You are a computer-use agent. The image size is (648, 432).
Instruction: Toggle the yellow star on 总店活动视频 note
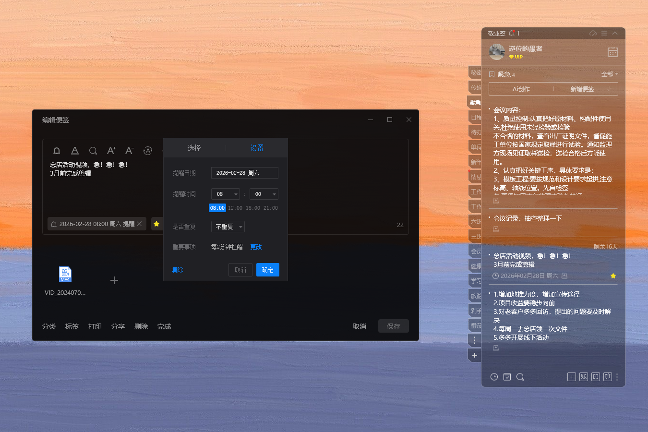613,276
